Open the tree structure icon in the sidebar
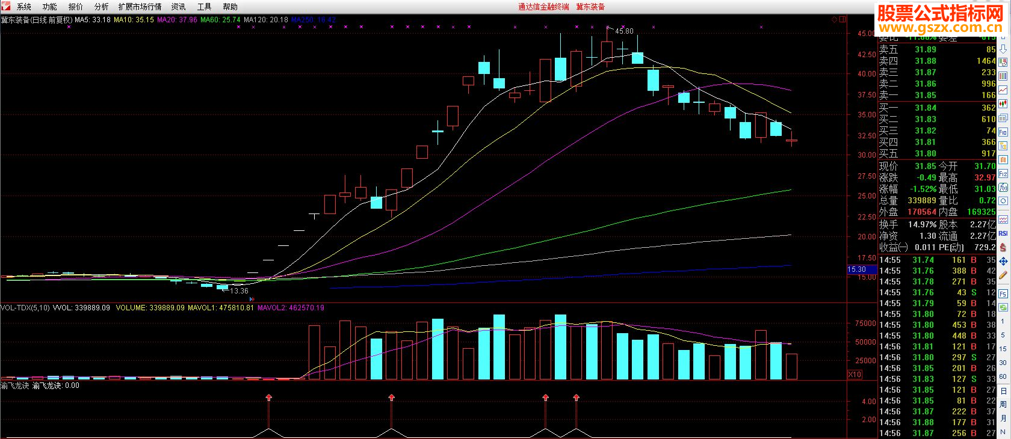The width and height of the screenshot is (1011, 439). (1003, 146)
